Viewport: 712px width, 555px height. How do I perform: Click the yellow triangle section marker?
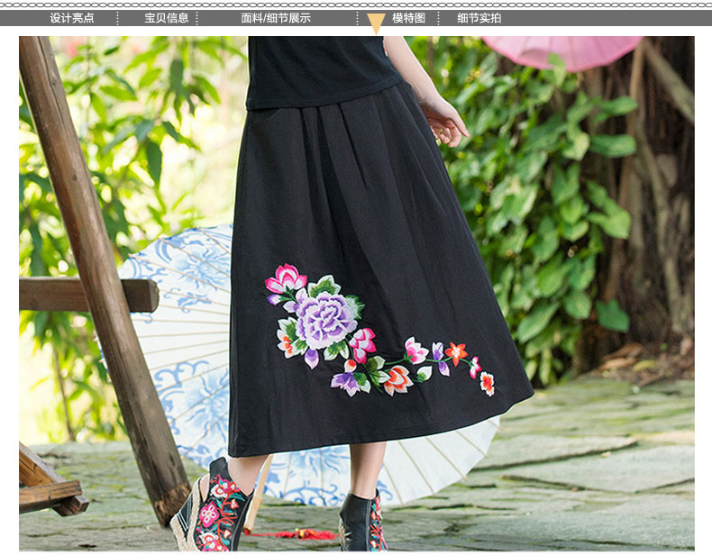376,23
